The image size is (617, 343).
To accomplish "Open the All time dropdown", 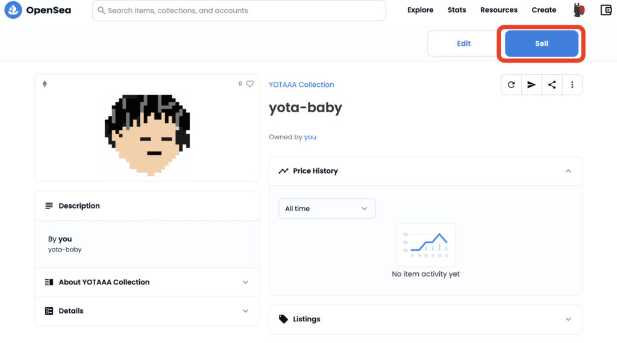I will pyautogui.click(x=327, y=209).
